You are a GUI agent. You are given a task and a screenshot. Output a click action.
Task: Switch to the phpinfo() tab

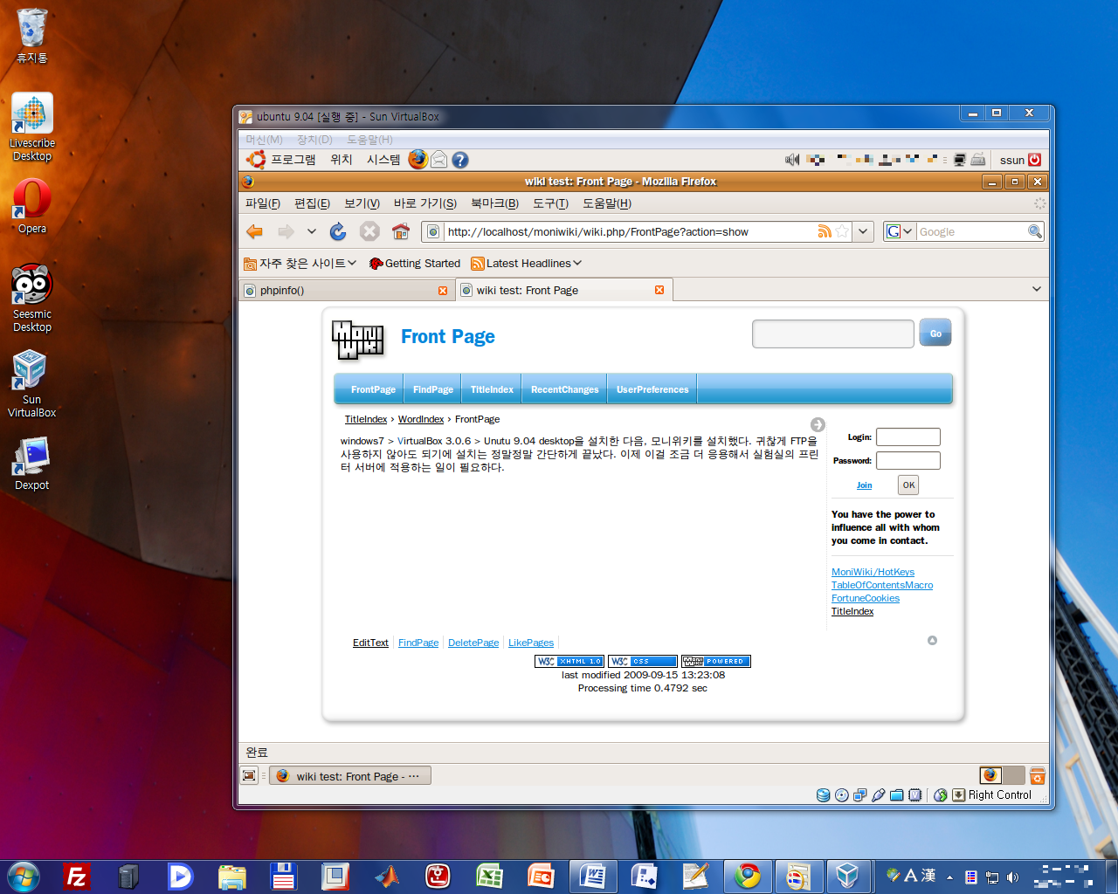347,290
